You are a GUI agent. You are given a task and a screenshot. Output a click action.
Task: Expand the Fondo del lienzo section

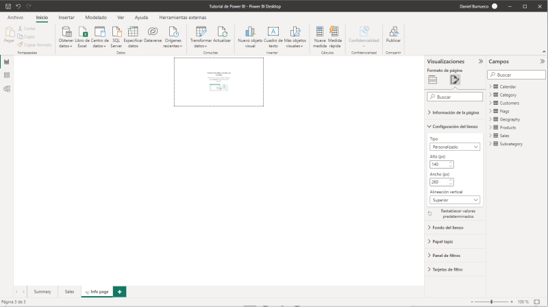pos(447,228)
